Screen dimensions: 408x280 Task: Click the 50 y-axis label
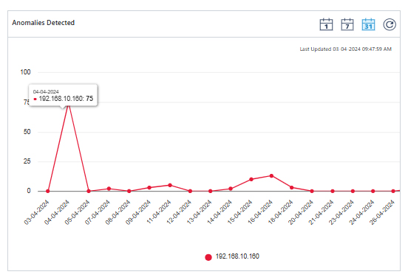[27, 132]
